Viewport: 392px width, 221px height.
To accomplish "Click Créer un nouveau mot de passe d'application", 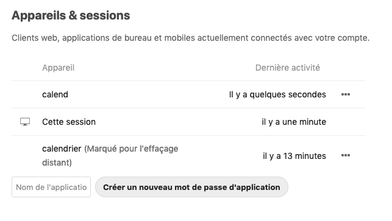I will pos(192,187).
